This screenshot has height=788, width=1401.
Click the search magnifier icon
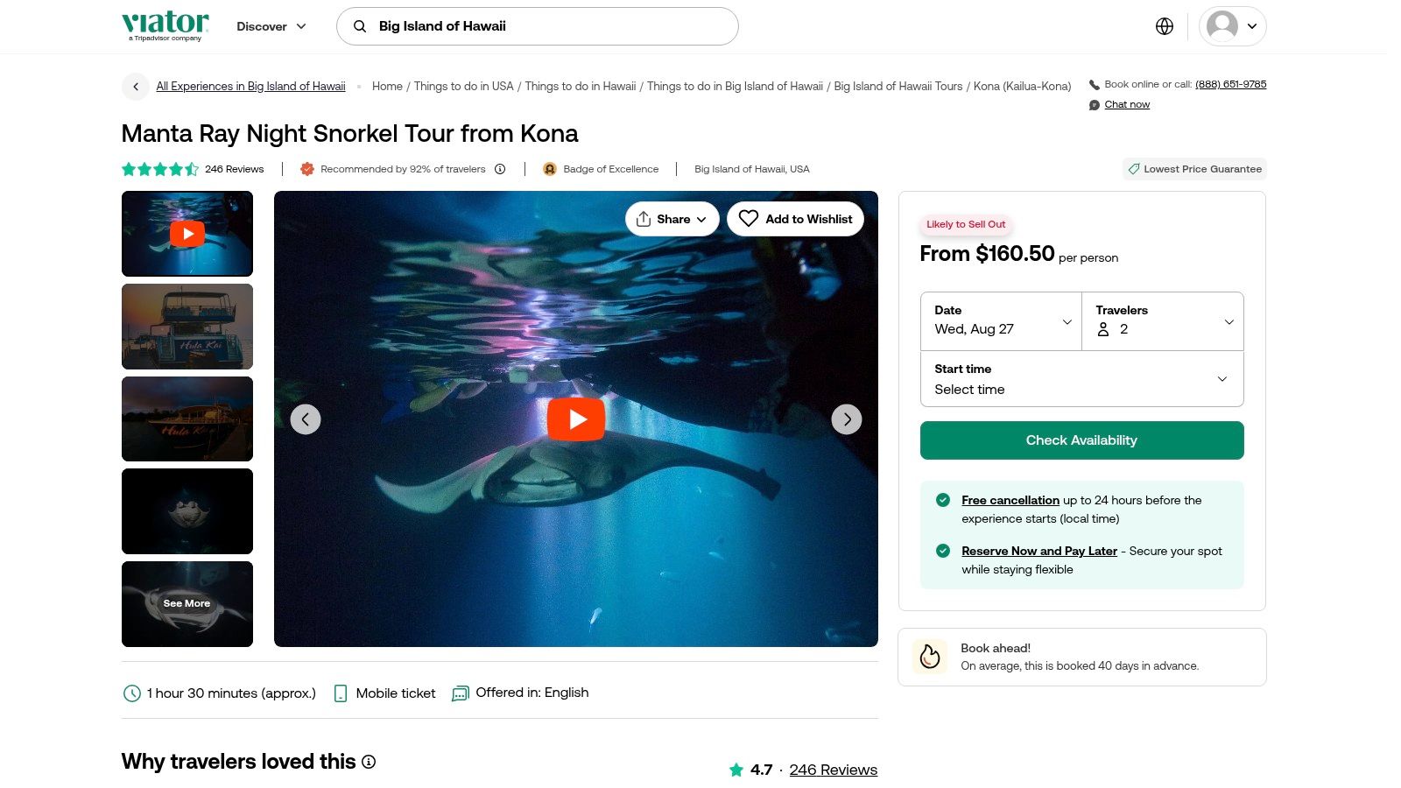click(359, 26)
